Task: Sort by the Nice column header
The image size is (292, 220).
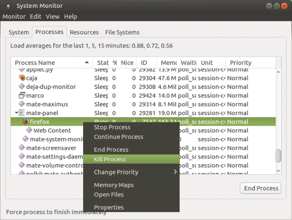Action: (127, 63)
